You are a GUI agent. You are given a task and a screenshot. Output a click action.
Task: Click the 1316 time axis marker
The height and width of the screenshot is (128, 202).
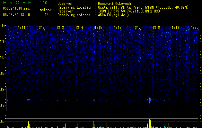pyautogui.click(x=118, y=28)
